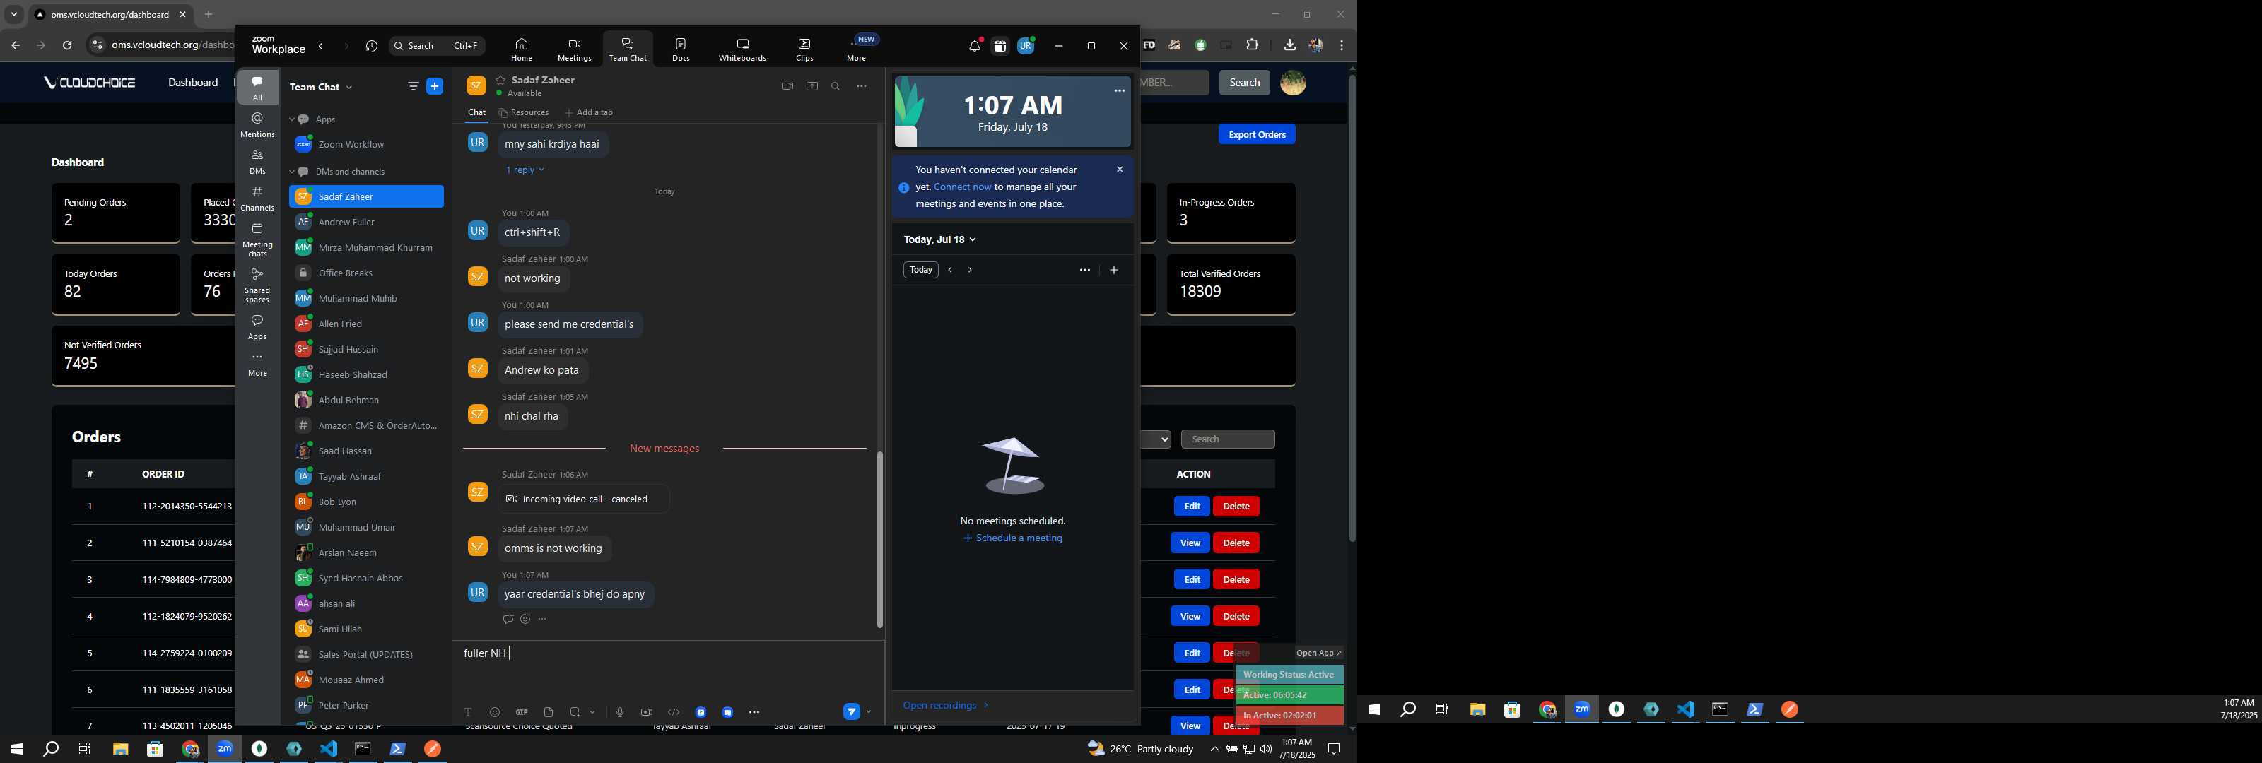This screenshot has width=2262, height=763.
Task: Collapse the DMs and channels group
Action: tap(291, 172)
